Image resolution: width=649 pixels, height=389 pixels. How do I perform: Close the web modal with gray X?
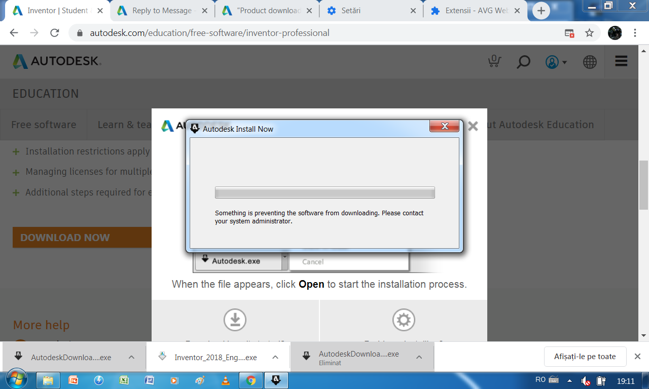tap(473, 126)
